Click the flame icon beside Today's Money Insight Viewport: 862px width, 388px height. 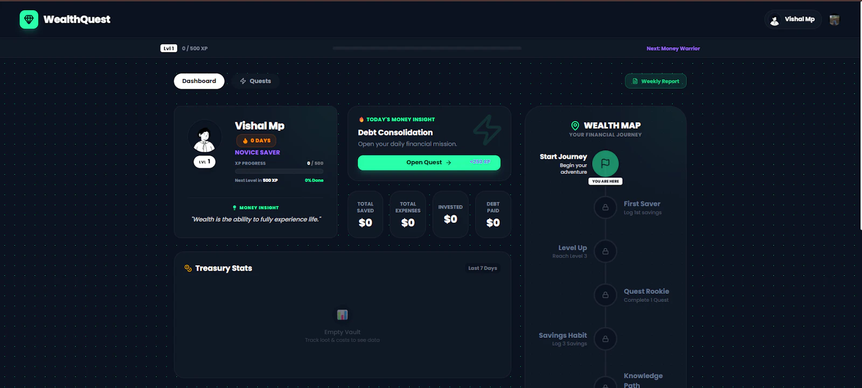[x=362, y=119]
